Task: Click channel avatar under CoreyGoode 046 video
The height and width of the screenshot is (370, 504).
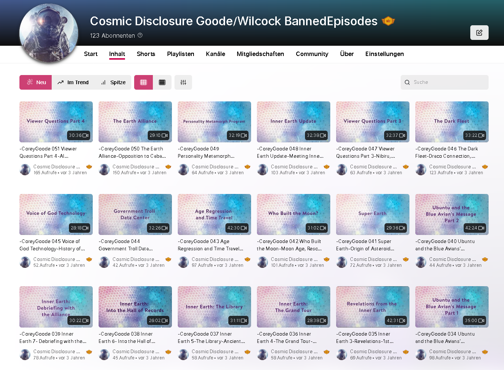Action: [x=421, y=169]
